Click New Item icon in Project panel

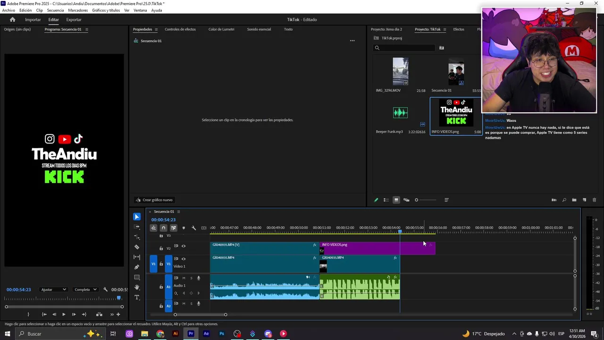point(584,200)
